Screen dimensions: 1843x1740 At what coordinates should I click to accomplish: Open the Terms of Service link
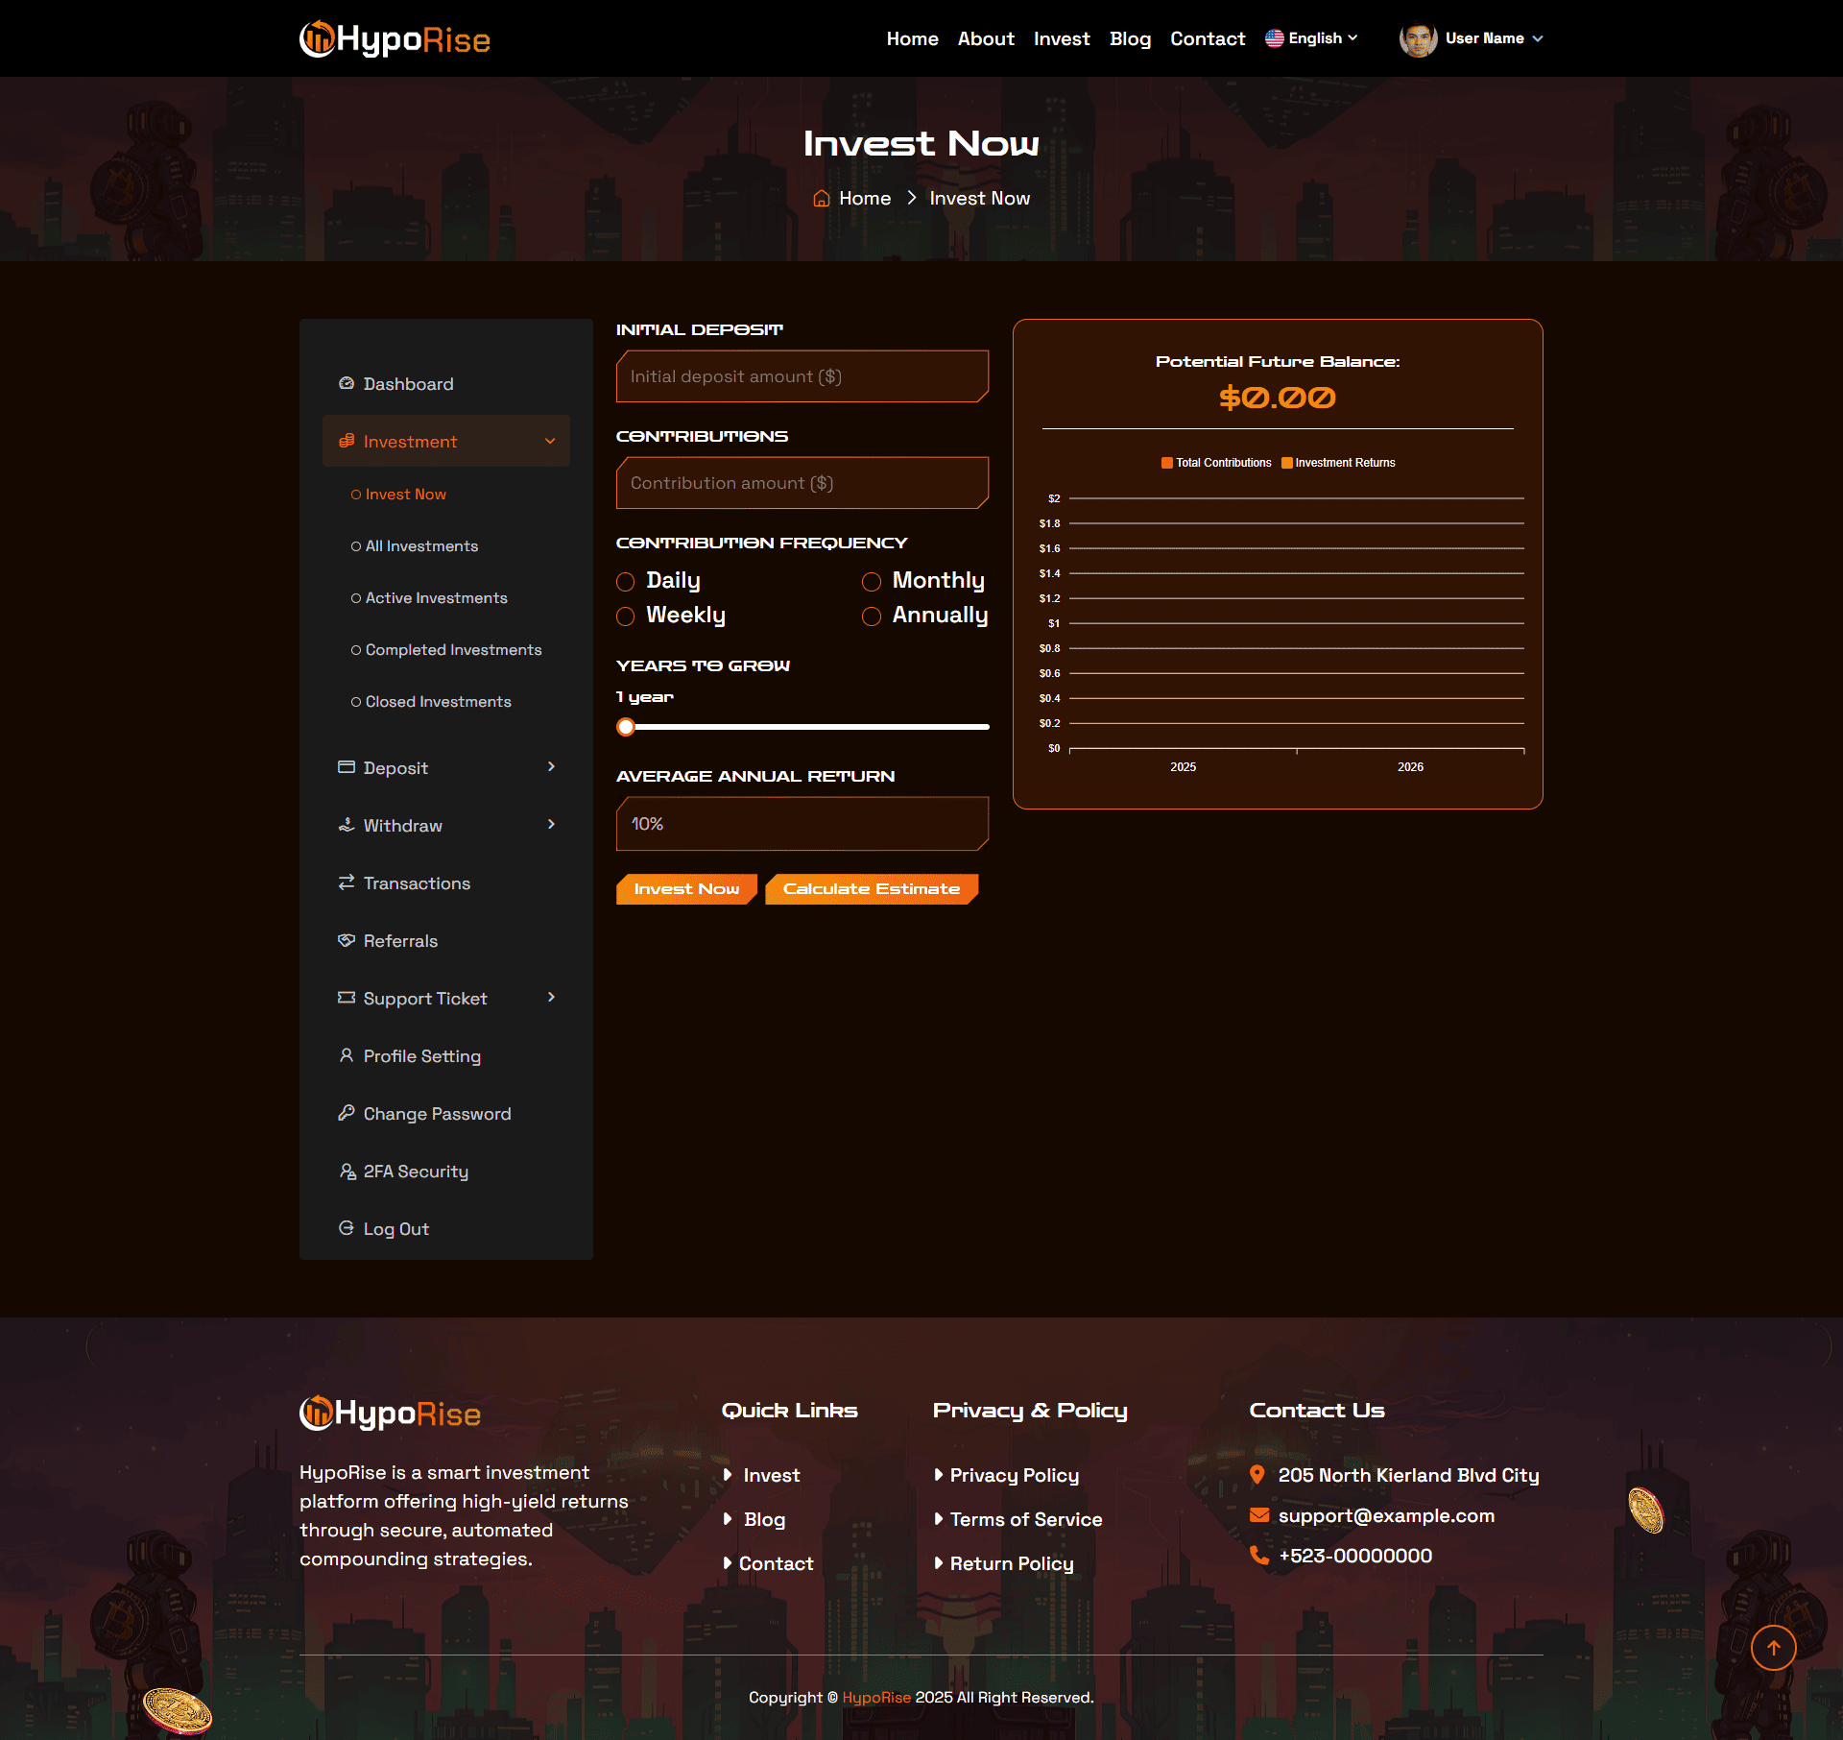click(x=1026, y=1519)
